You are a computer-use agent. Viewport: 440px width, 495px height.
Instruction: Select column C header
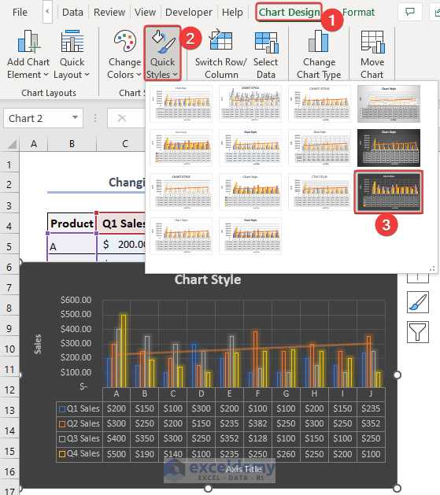(x=125, y=144)
